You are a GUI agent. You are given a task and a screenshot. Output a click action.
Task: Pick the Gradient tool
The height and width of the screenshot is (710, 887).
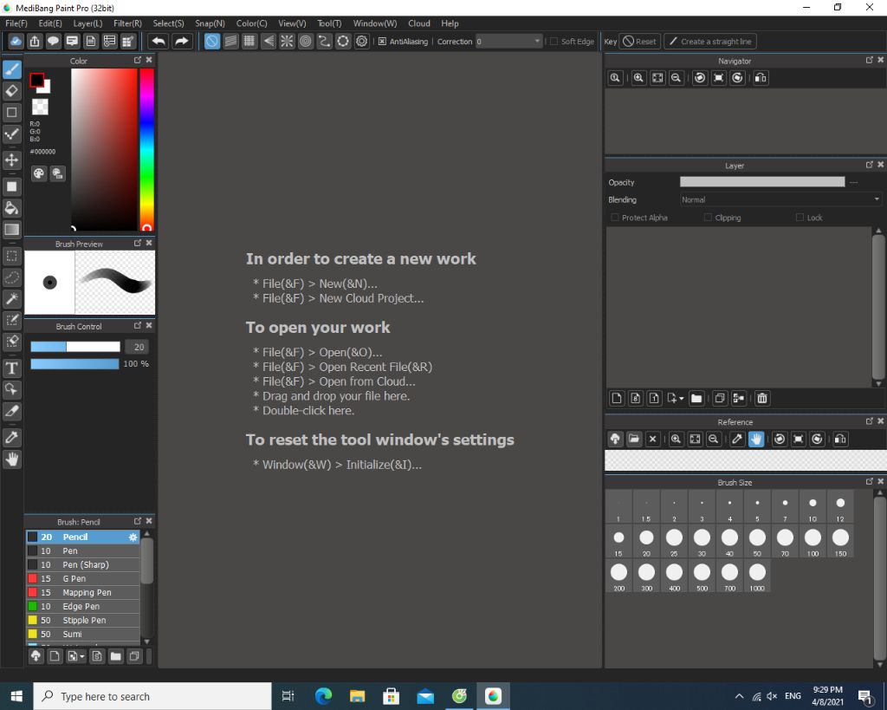pyautogui.click(x=12, y=230)
